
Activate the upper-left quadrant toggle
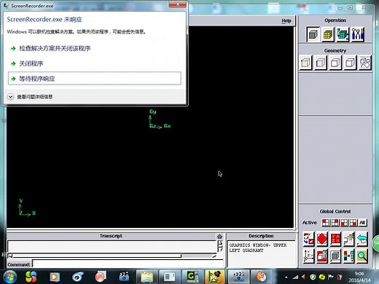[326, 223]
